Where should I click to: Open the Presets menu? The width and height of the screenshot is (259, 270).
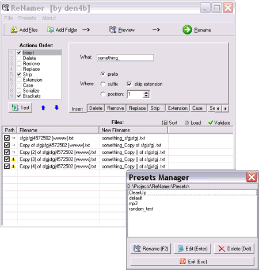tap(27, 18)
